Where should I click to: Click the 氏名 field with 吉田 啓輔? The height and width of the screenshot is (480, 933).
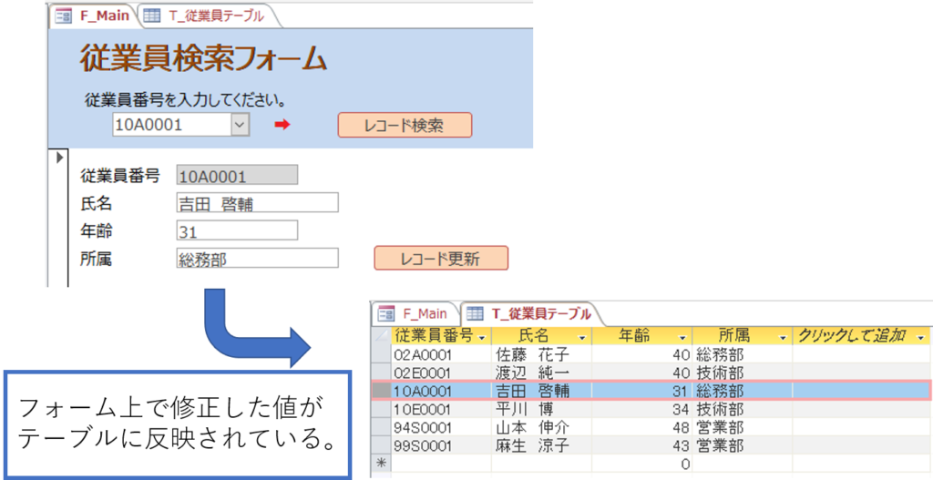pos(257,203)
